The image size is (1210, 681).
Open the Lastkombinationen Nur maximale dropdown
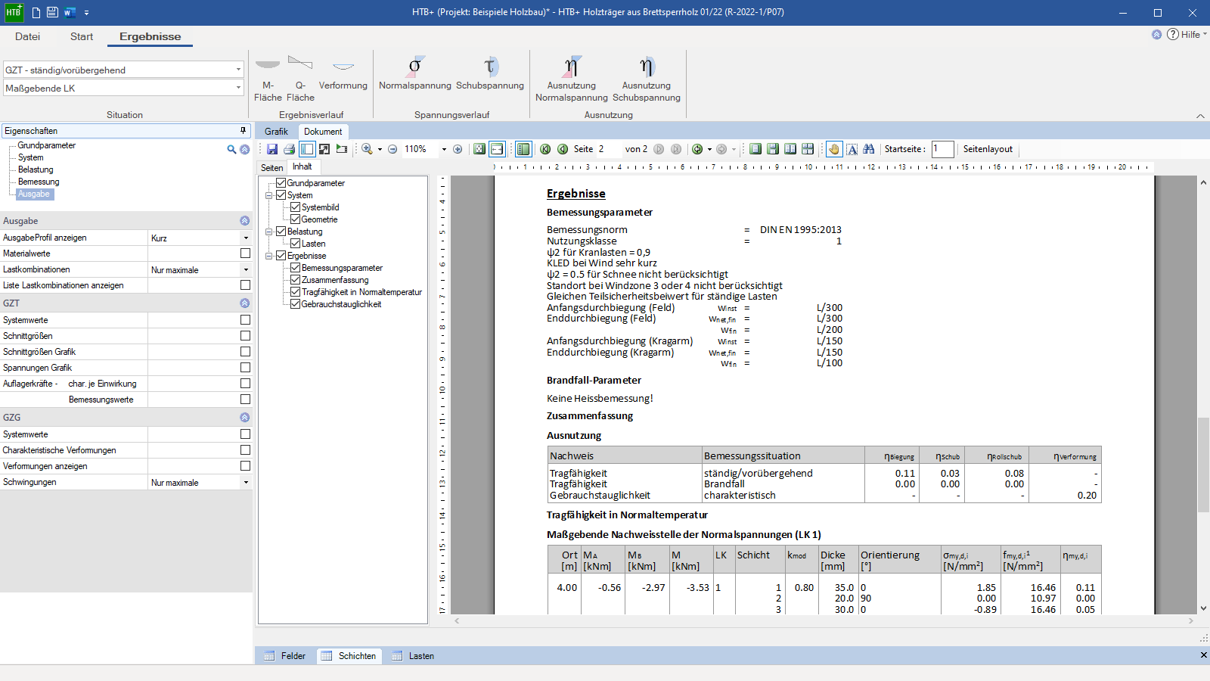click(x=246, y=269)
